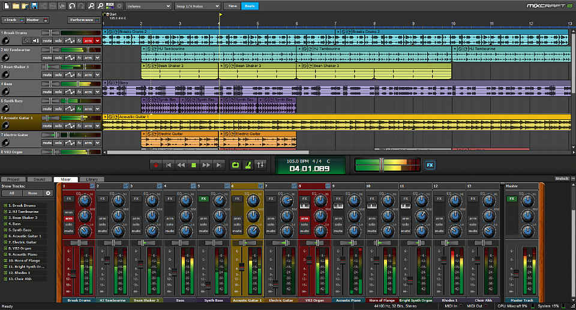Click the Zoom In magnifier icon

pos(92,5)
